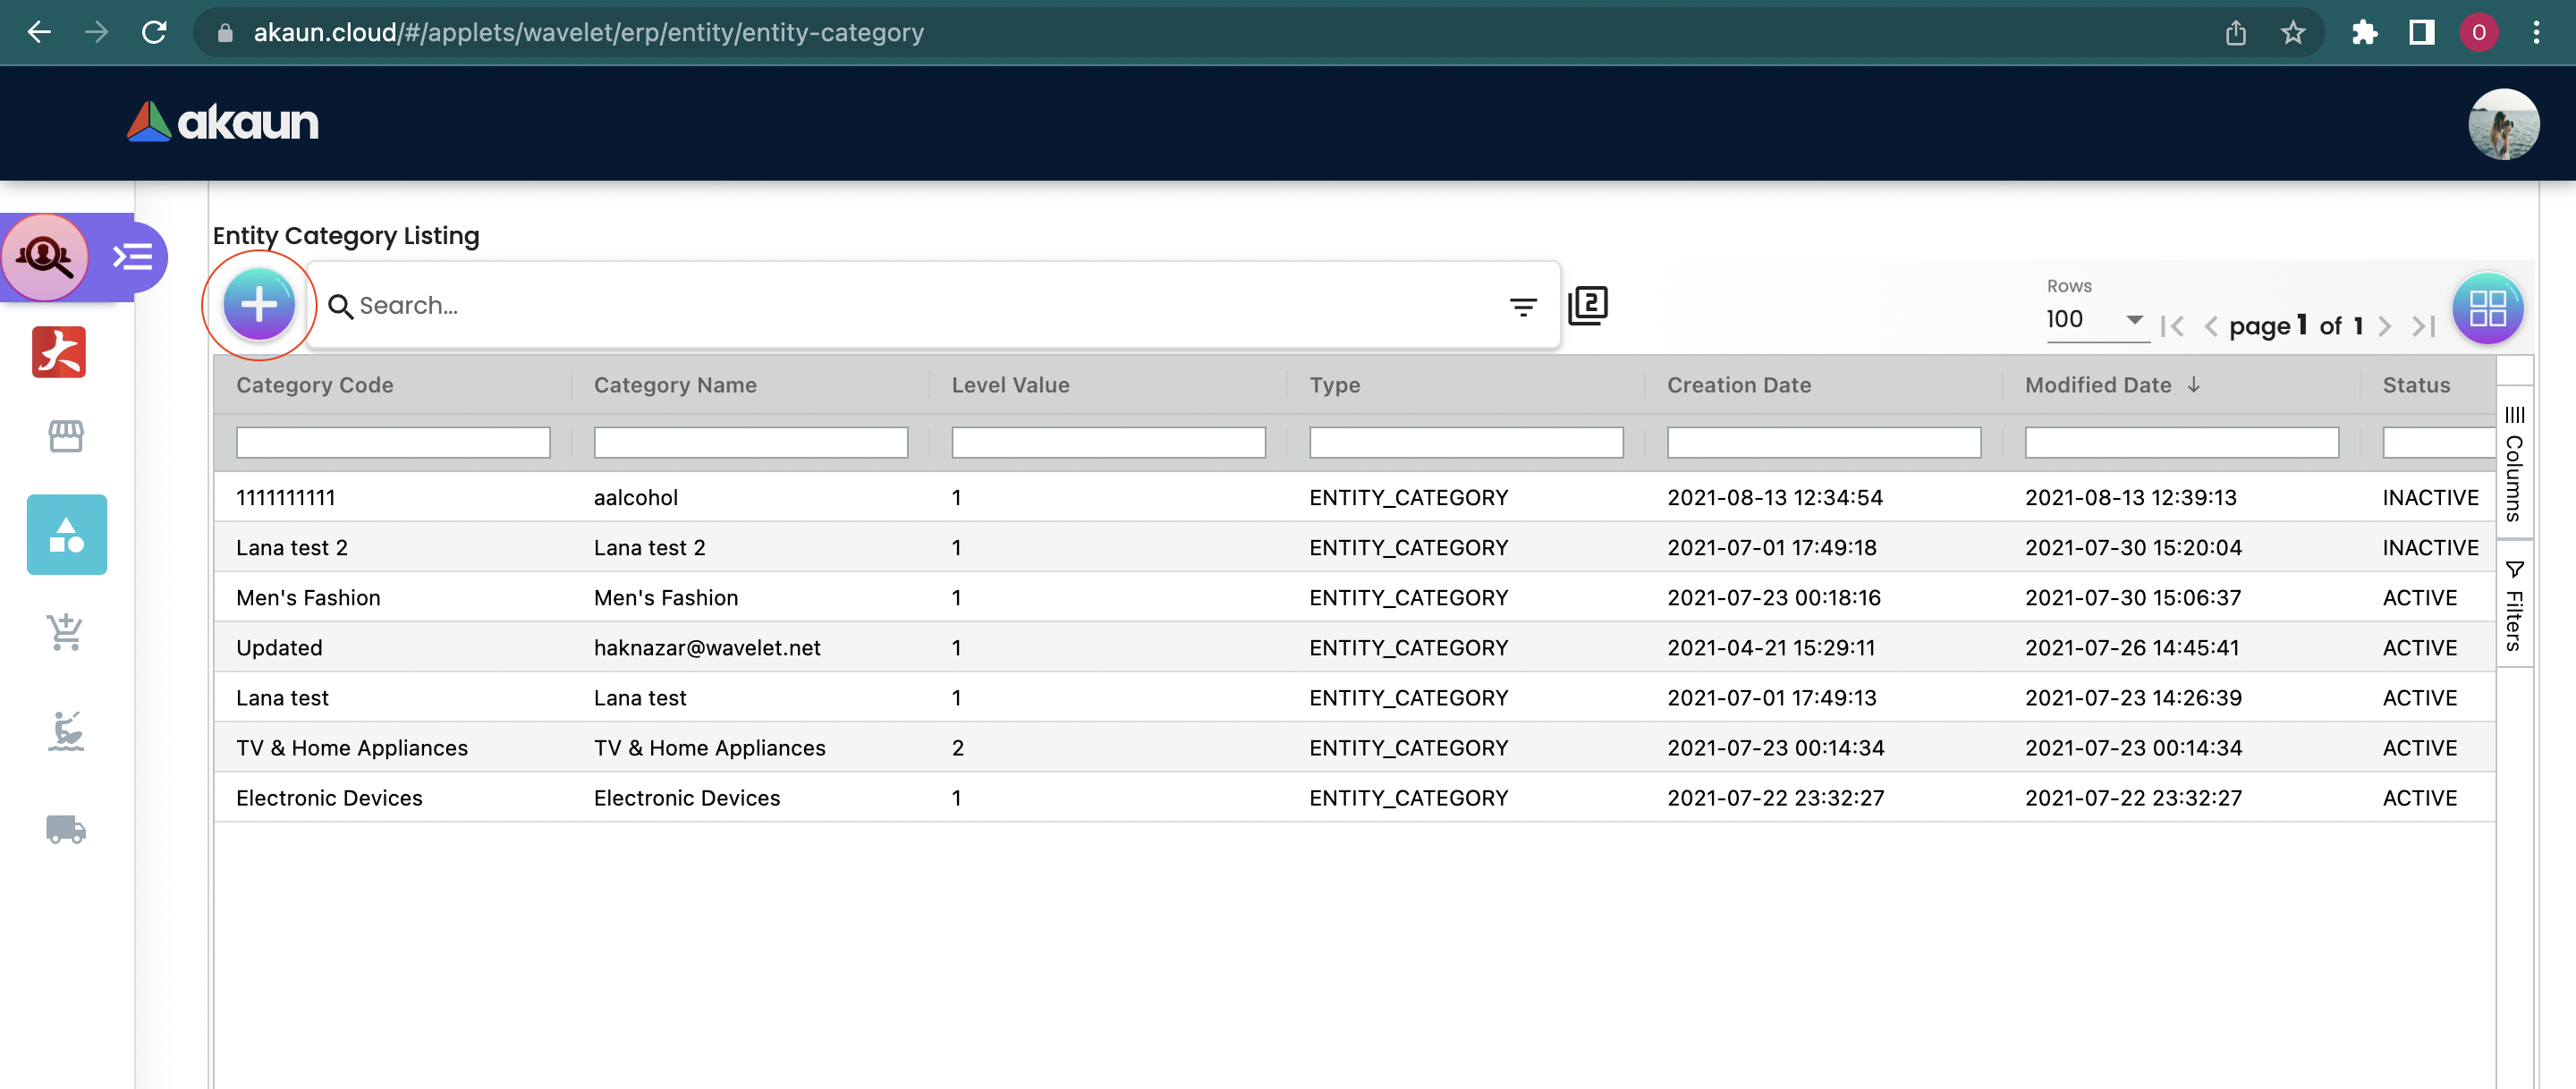Select the highlighted shapes category icon
Viewport: 2576px width, 1089px height.
(66, 535)
